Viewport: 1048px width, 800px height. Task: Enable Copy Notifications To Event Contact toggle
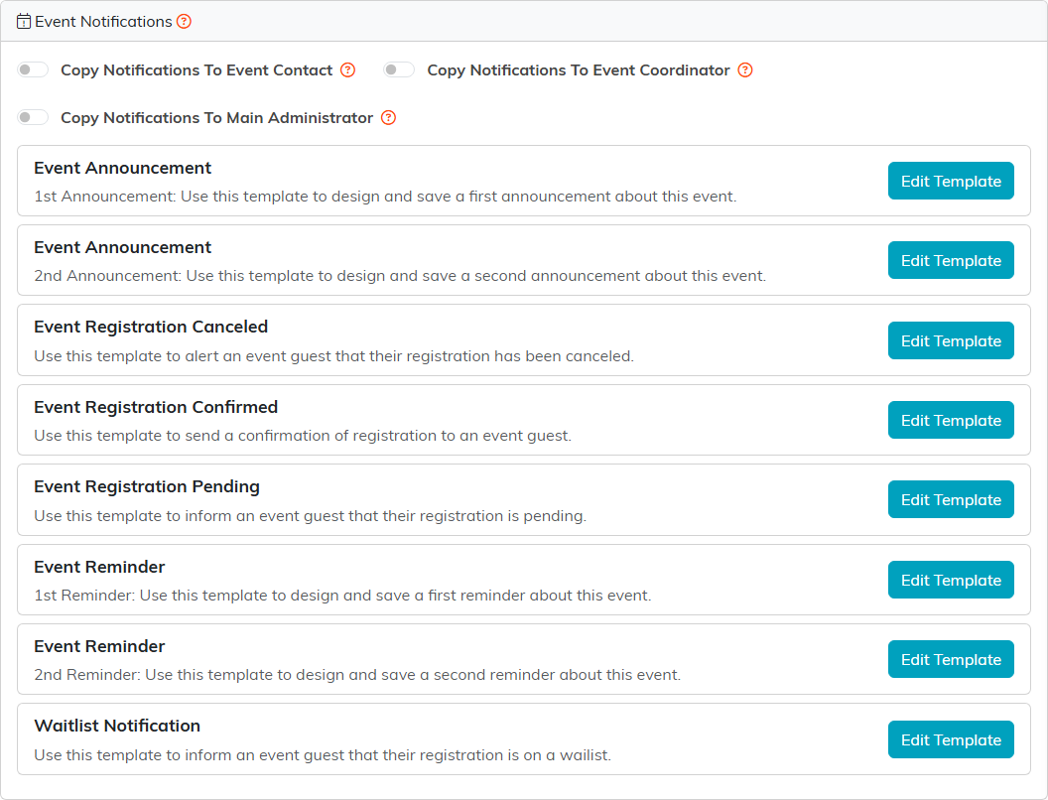[x=33, y=69]
